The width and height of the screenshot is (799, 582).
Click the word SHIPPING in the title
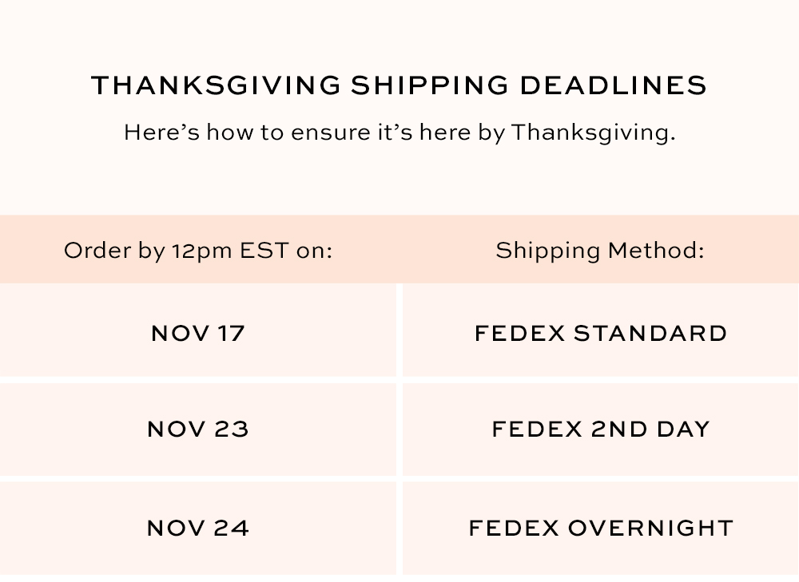tap(428, 85)
